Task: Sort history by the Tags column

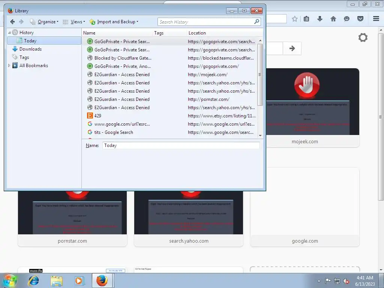Action: click(x=169, y=33)
